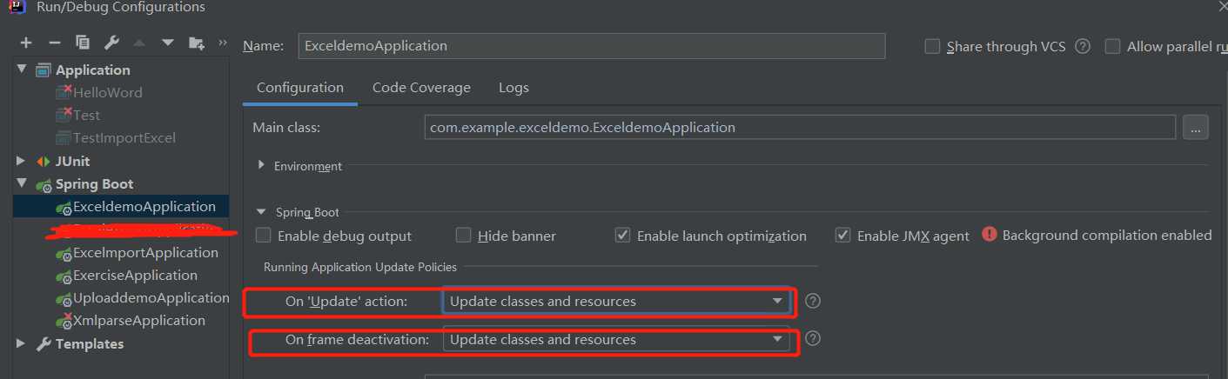The width and height of the screenshot is (1228, 379).
Task: Open the Logs tab
Action: pyautogui.click(x=513, y=88)
